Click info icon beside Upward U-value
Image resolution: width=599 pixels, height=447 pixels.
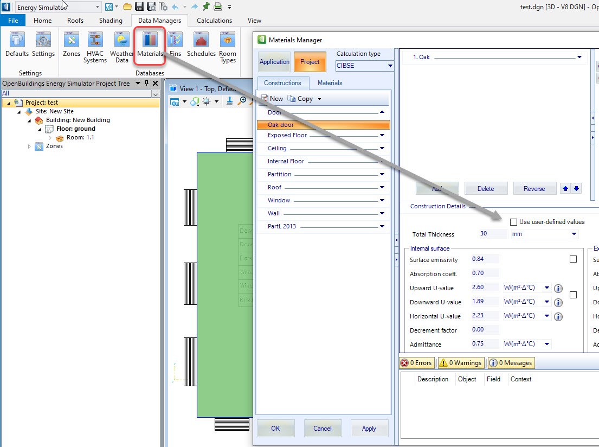(558, 288)
